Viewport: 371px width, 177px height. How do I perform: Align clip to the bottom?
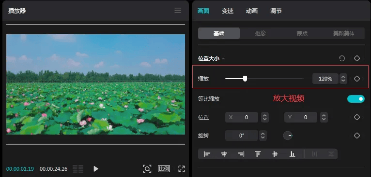point(292,154)
